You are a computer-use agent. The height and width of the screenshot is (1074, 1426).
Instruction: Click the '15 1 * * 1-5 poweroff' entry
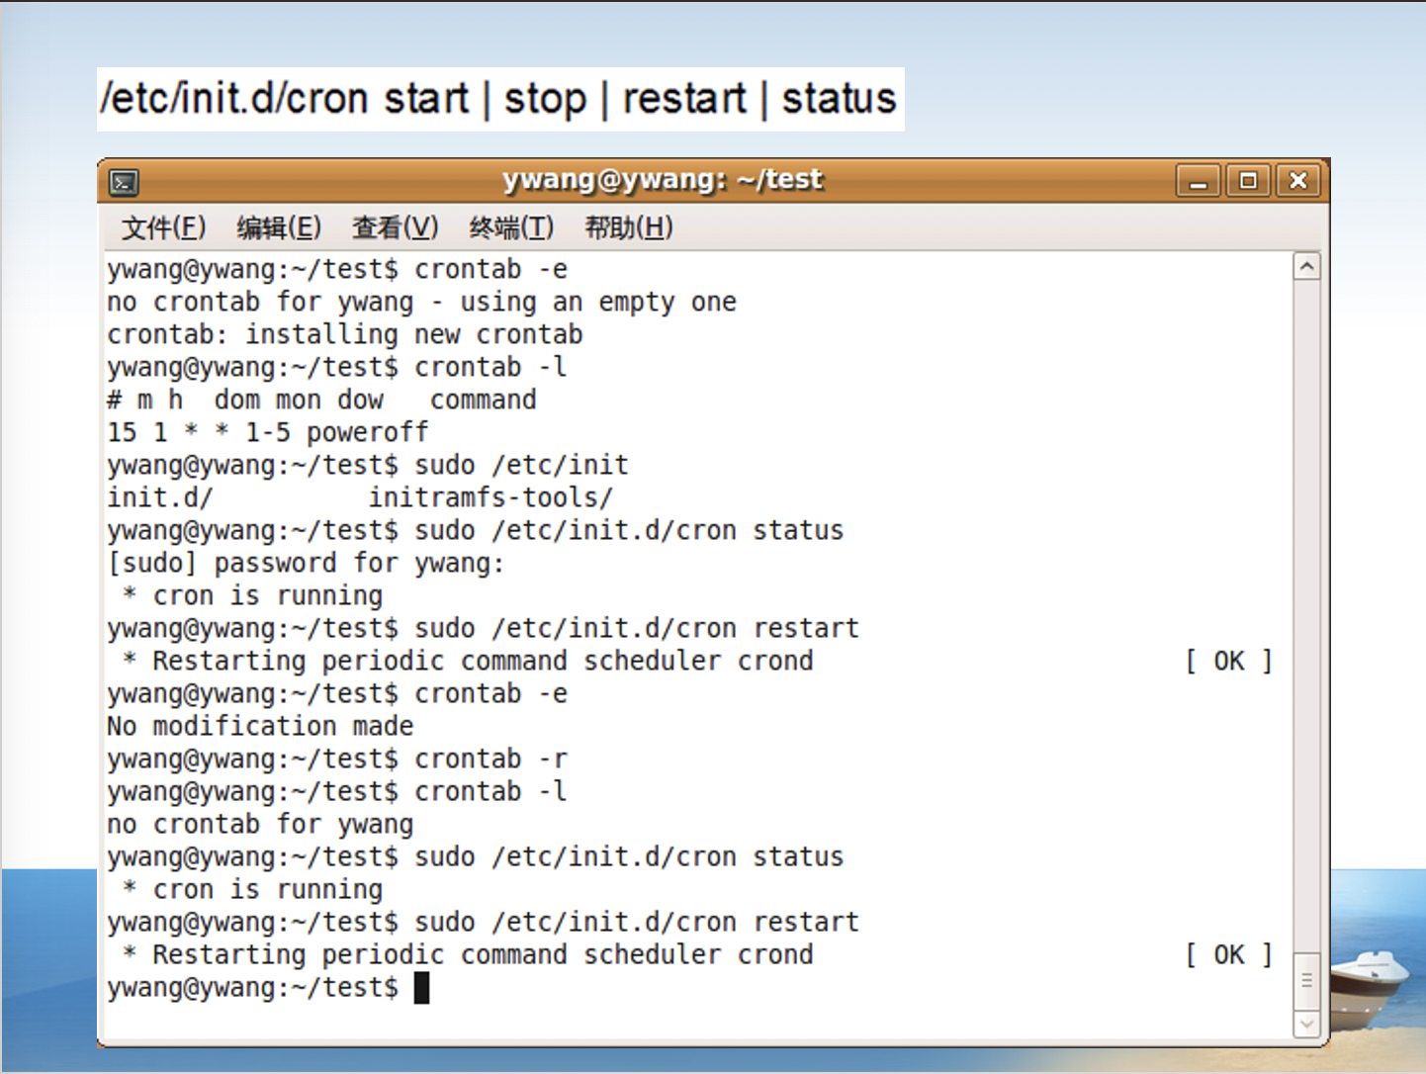(268, 433)
